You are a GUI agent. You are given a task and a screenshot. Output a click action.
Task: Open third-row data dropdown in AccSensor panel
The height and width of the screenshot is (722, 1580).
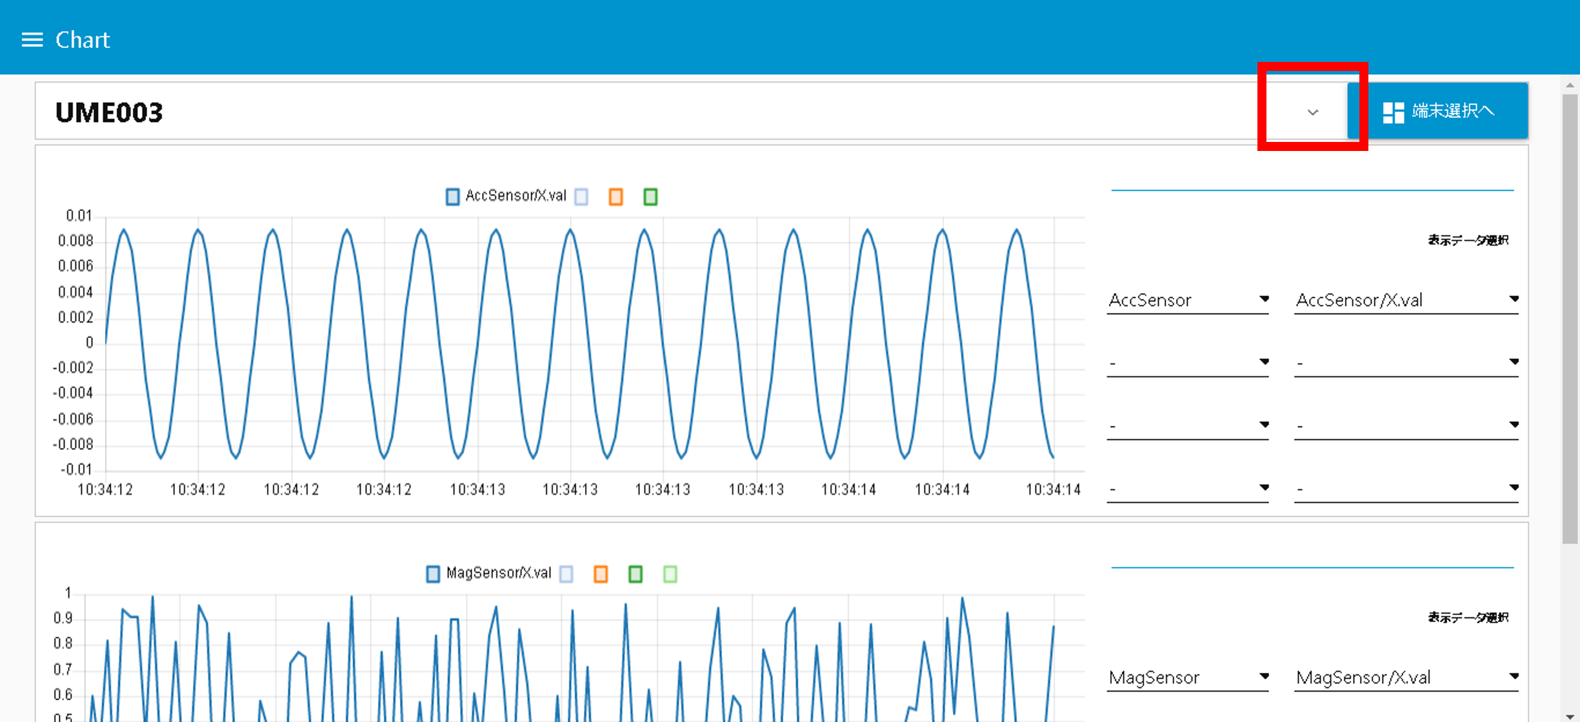click(1406, 425)
